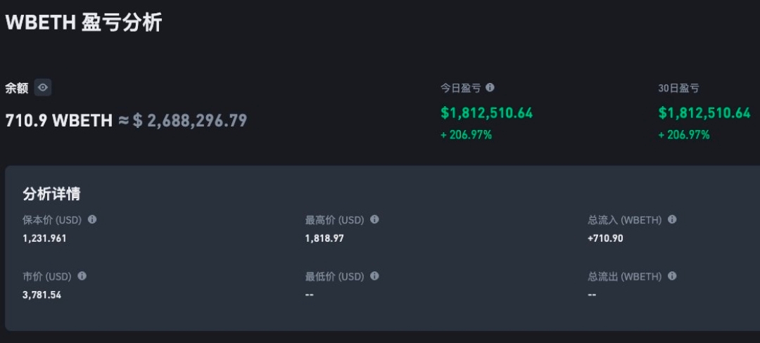Click the info icon next to 市价 (USD)
760x343 pixels.
[x=82, y=276]
